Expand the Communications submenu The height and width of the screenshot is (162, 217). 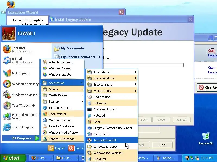[111, 78]
